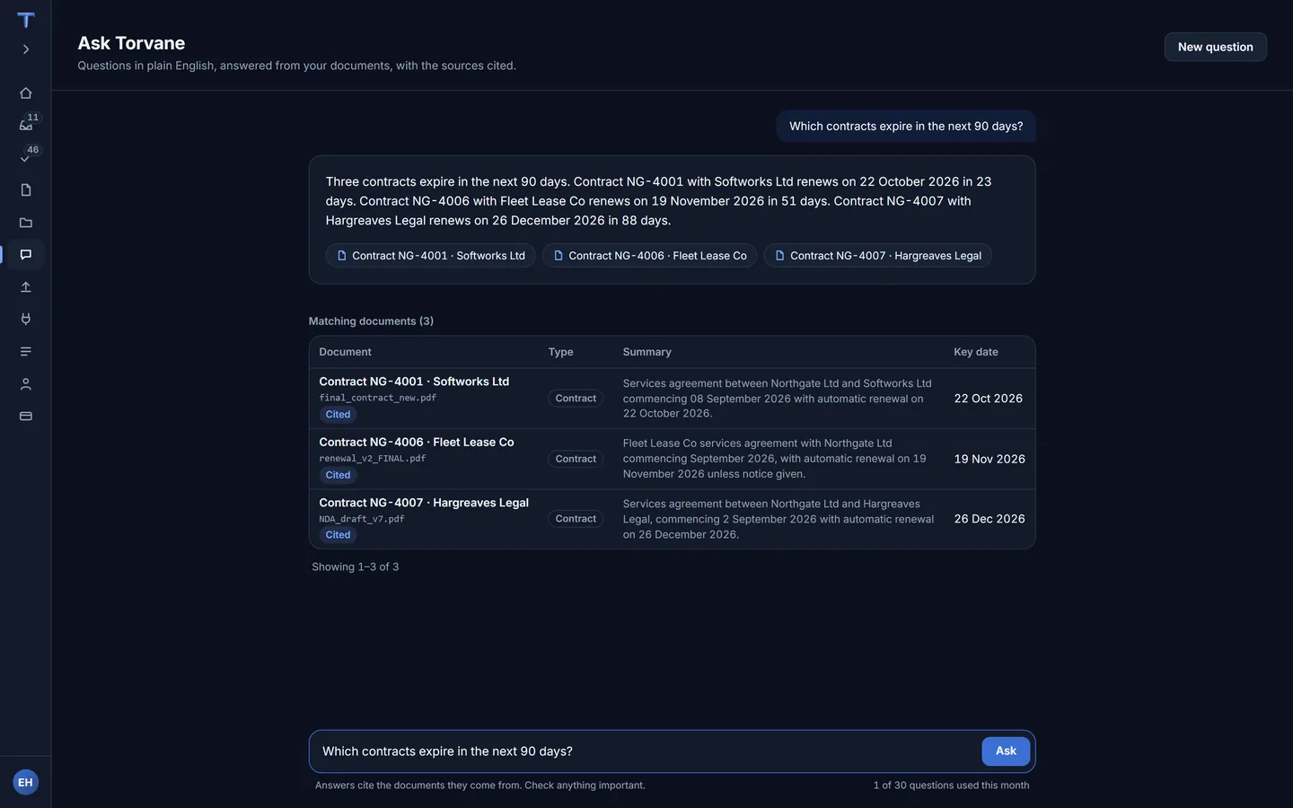The width and height of the screenshot is (1293, 808).
Task: Open the inbox icon with badge 11
Action: click(26, 126)
